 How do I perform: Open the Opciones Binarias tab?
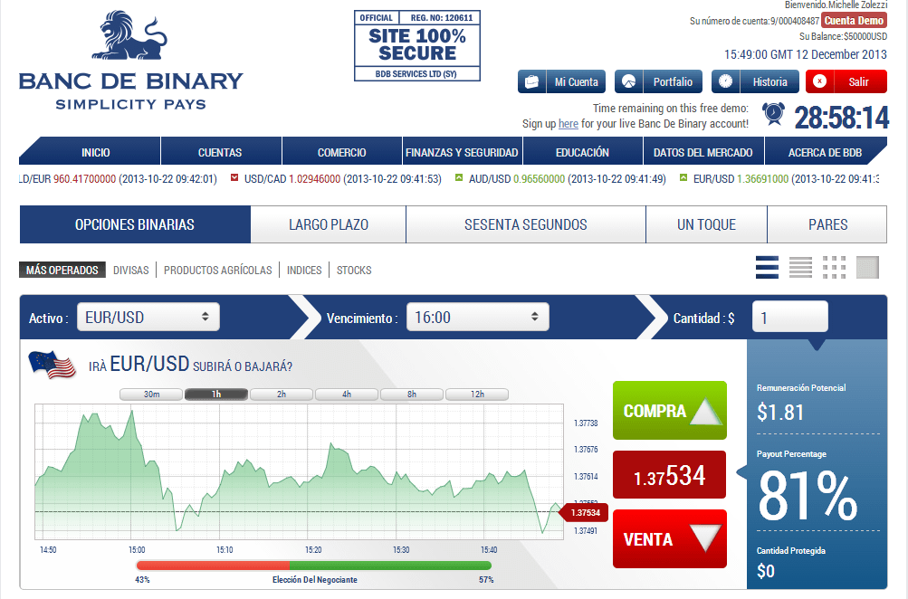[135, 224]
